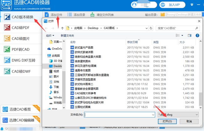Sort files by 修改日期 column

[x=132, y=42]
